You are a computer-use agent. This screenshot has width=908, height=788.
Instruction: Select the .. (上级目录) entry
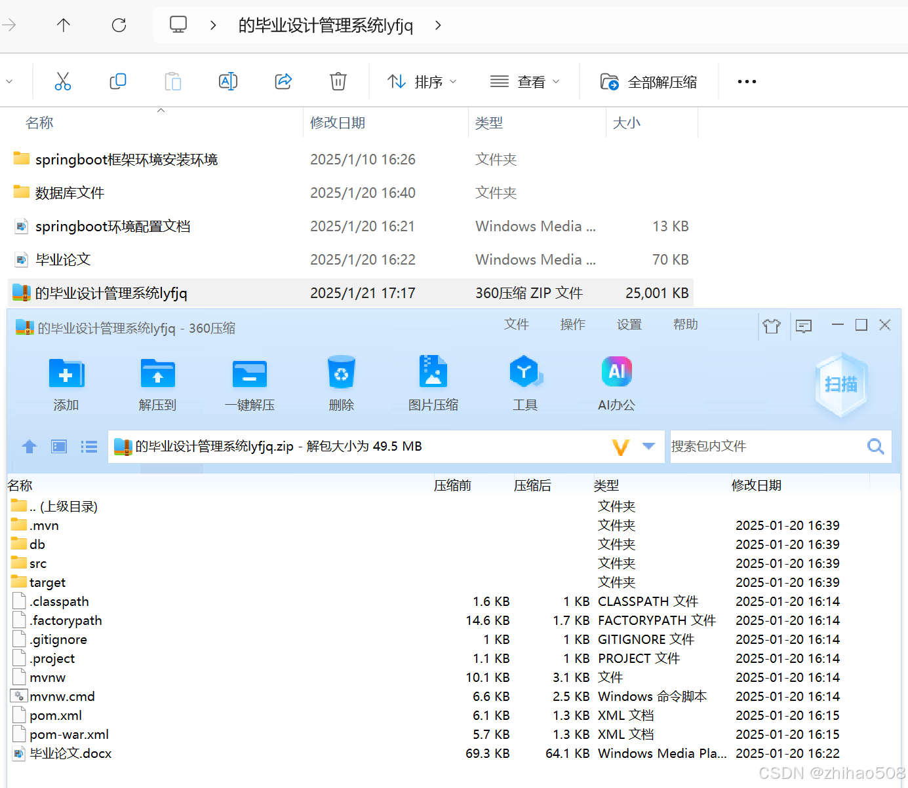click(x=55, y=506)
